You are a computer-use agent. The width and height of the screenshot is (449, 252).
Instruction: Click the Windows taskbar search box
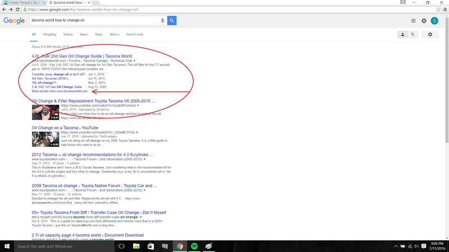tap(64, 246)
